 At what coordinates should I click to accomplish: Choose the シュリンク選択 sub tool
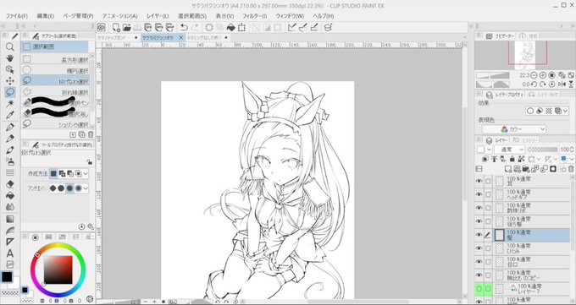tap(55, 124)
